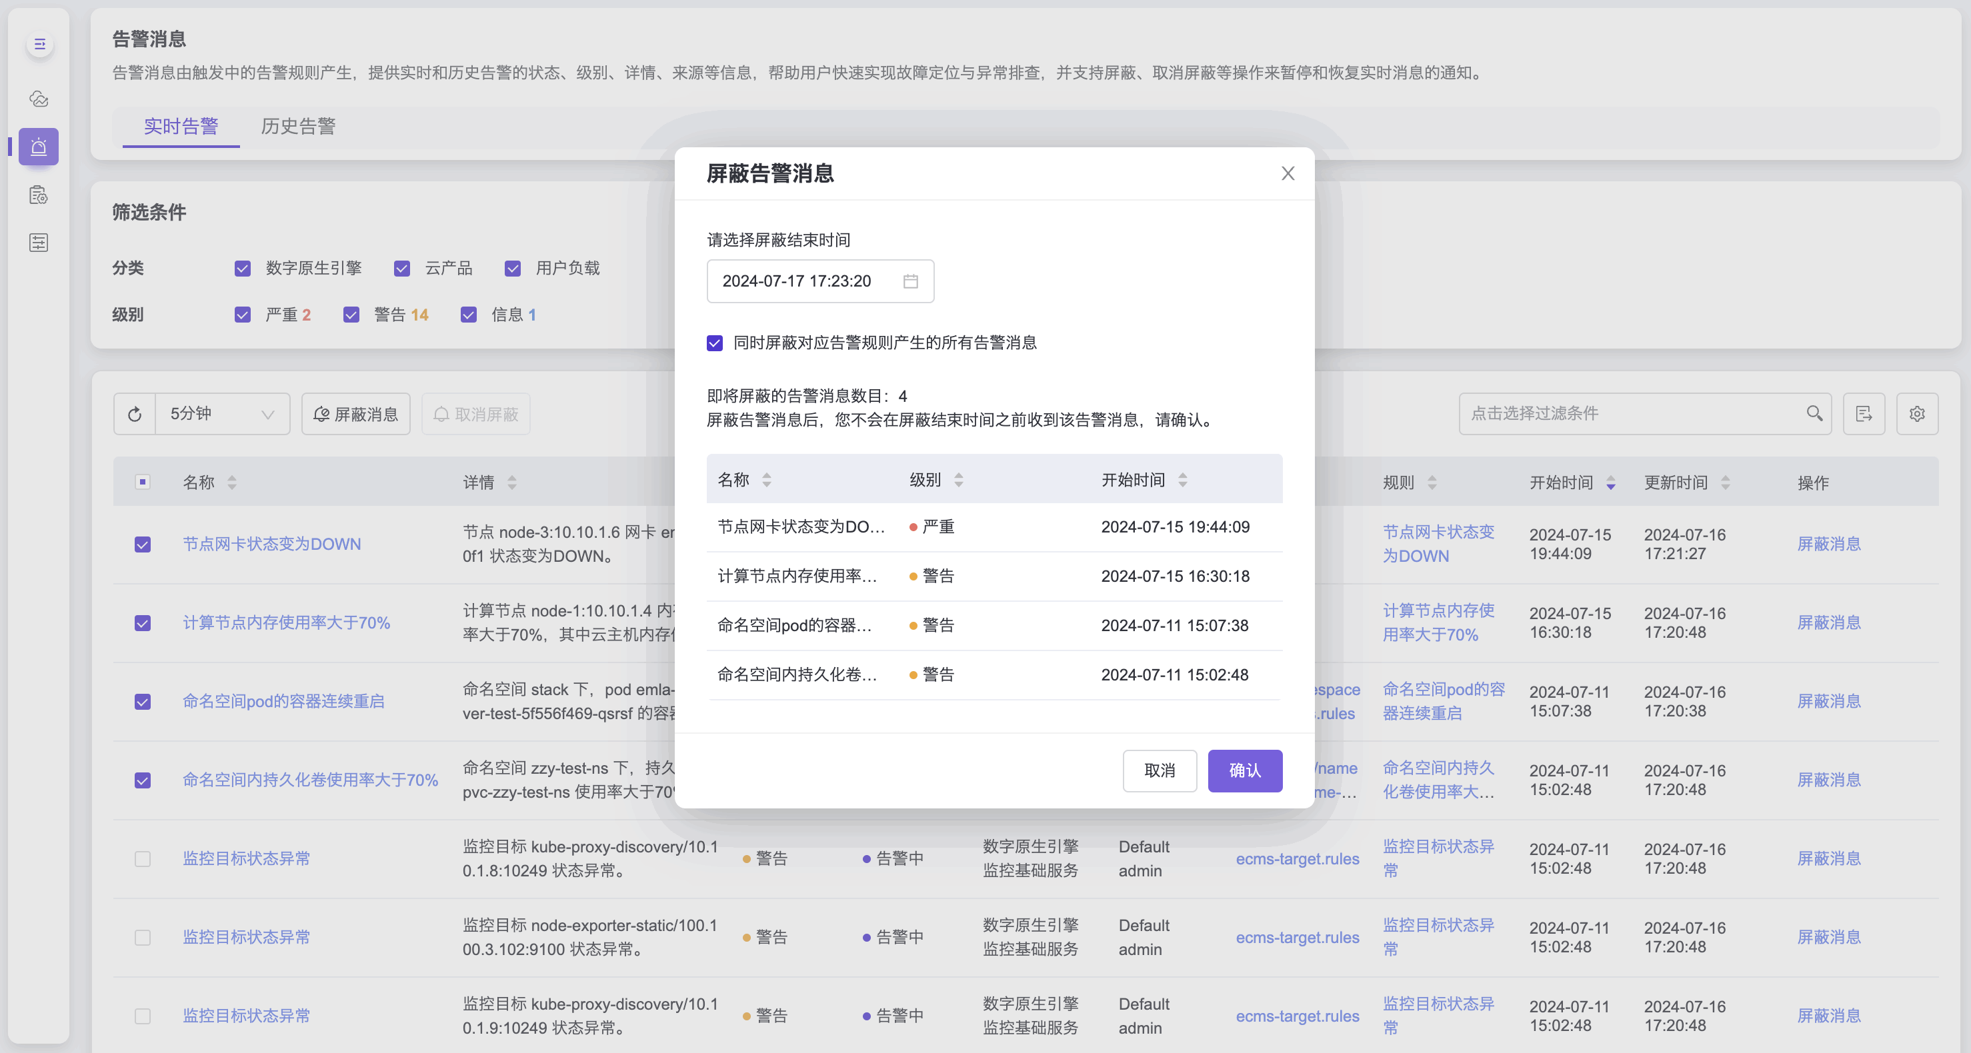The height and width of the screenshot is (1053, 1971).
Task: Uncheck the 云产品 category filter
Action: click(401, 269)
